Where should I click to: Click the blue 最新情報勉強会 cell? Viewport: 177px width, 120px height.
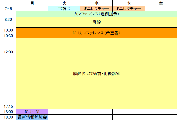pos(32,117)
